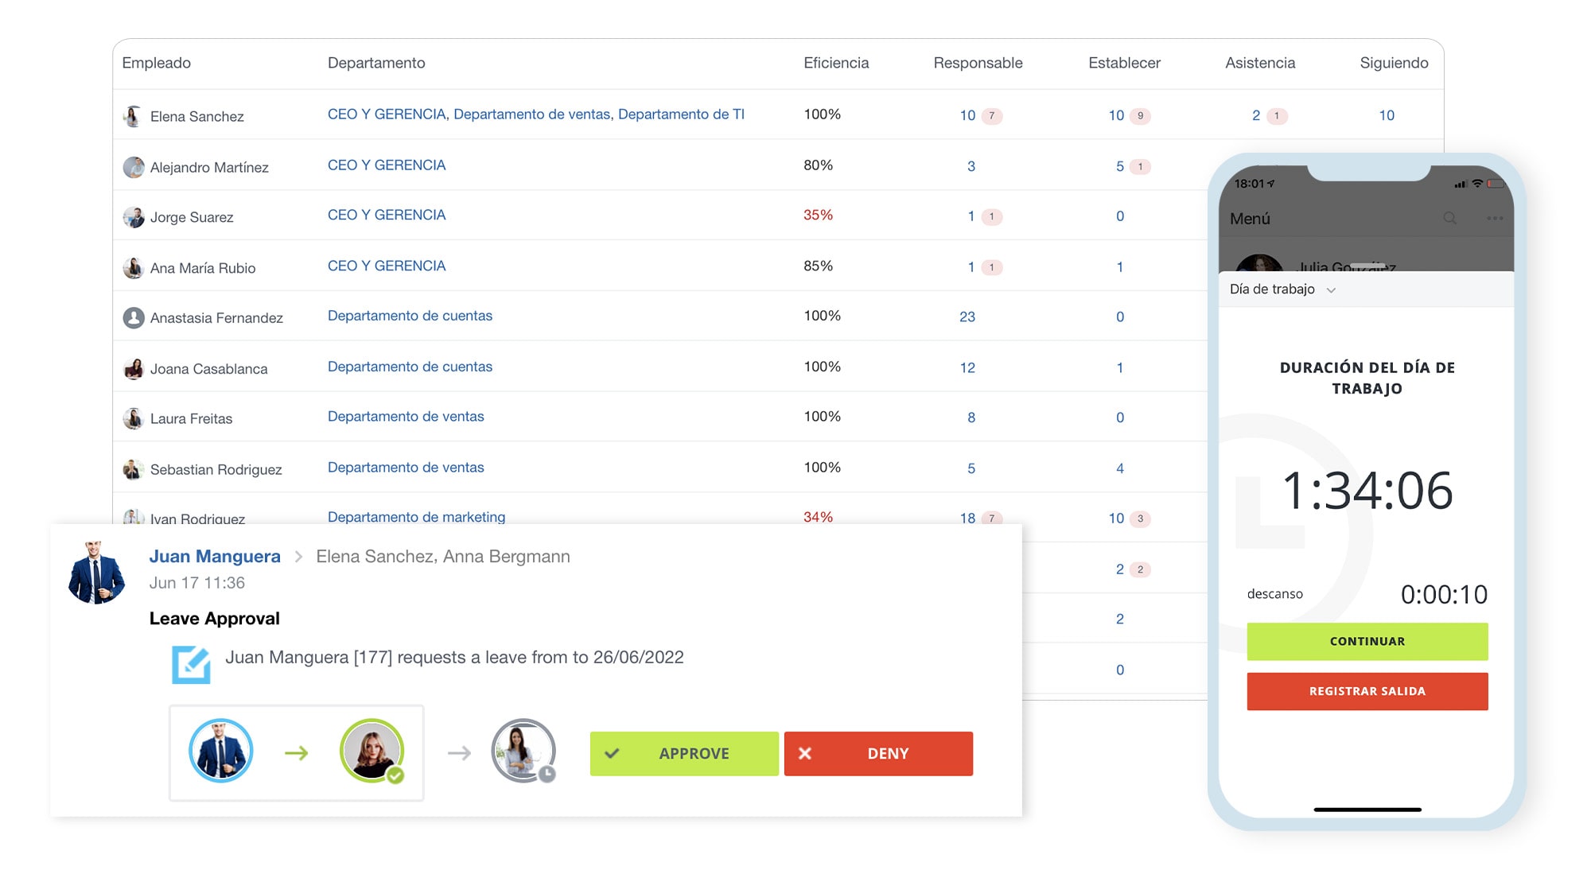Viewport: 1591px width, 870px height.
Task: Open Elena Sanchez's department links
Action: click(x=535, y=115)
